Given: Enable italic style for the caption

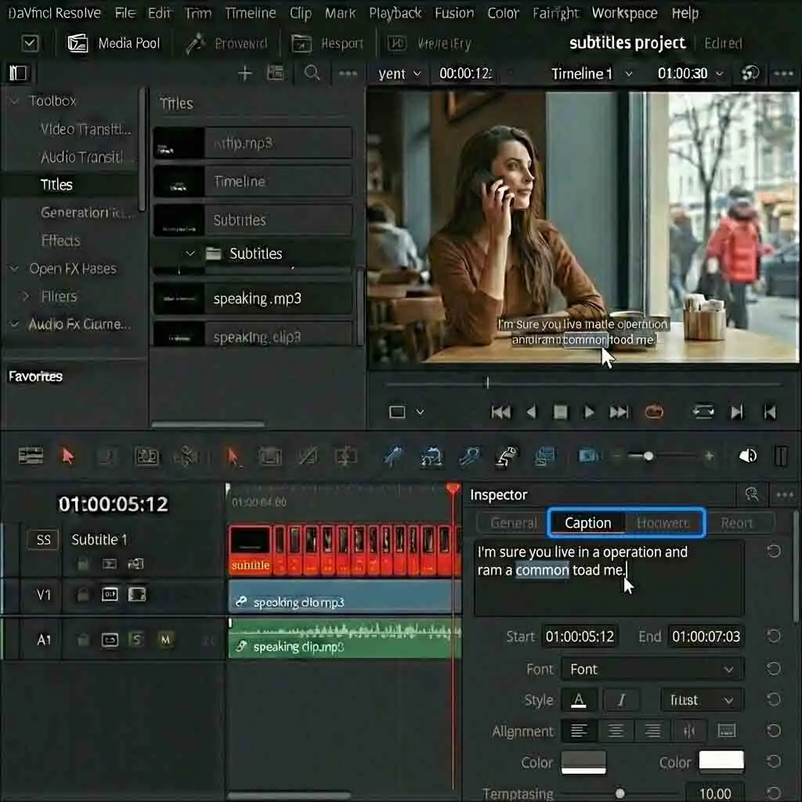Looking at the screenshot, I should pos(622,699).
